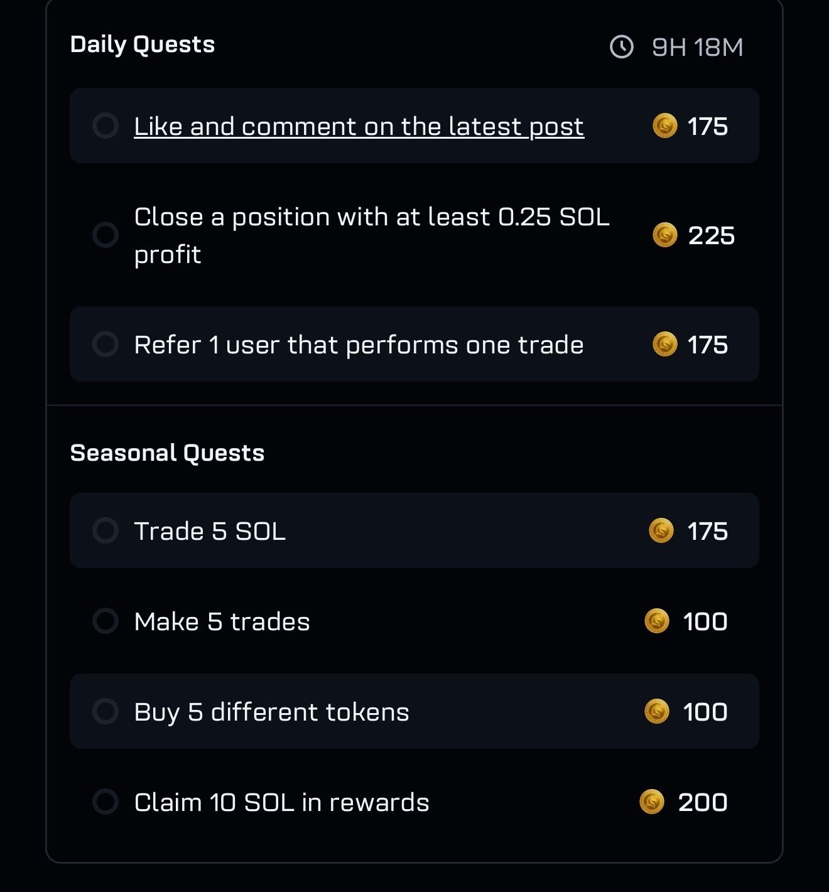The height and width of the screenshot is (892, 829).
Task: Click the Seasonal Quests section heading
Action: 167,453
